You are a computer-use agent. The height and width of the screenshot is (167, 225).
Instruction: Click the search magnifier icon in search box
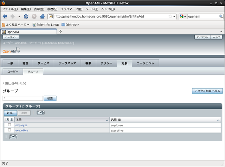click(x=221, y=16)
